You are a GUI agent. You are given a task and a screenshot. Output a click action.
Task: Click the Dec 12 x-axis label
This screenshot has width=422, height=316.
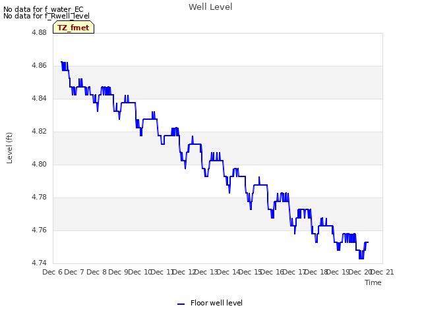184,272
